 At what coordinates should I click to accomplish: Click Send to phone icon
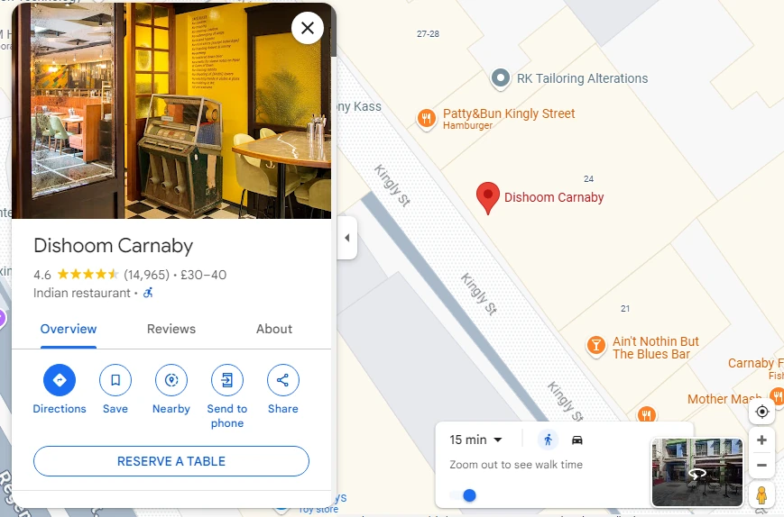pyautogui.click(x=227, y=380)
